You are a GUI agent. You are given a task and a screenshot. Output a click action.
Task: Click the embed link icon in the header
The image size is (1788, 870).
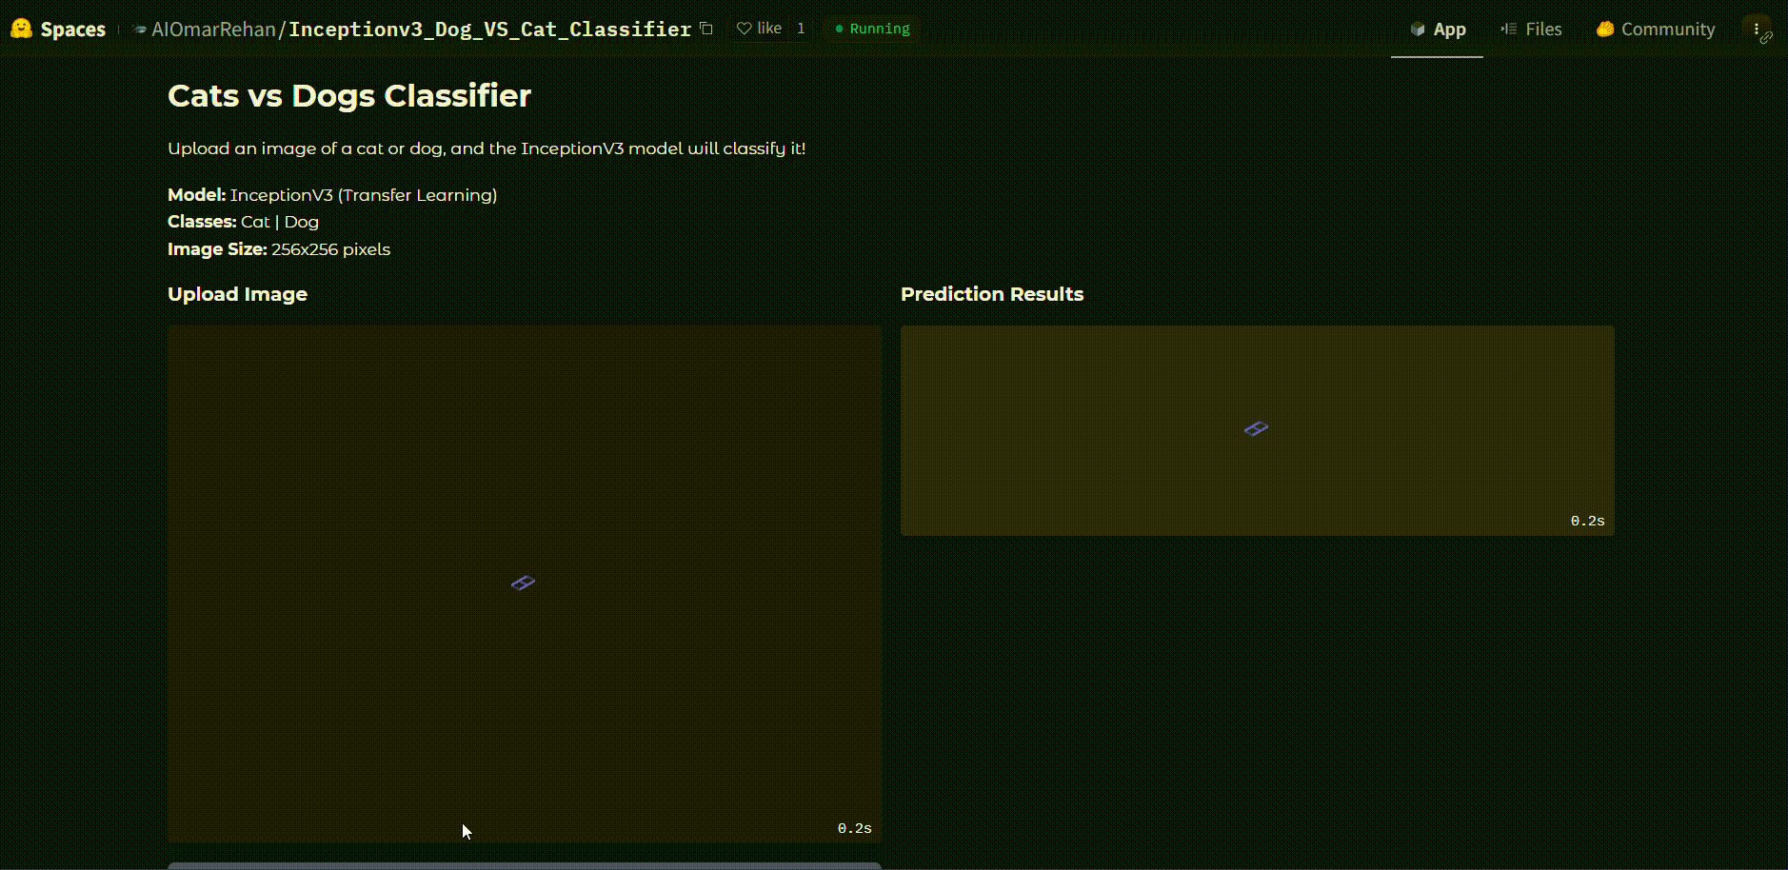pos(1768,38)
